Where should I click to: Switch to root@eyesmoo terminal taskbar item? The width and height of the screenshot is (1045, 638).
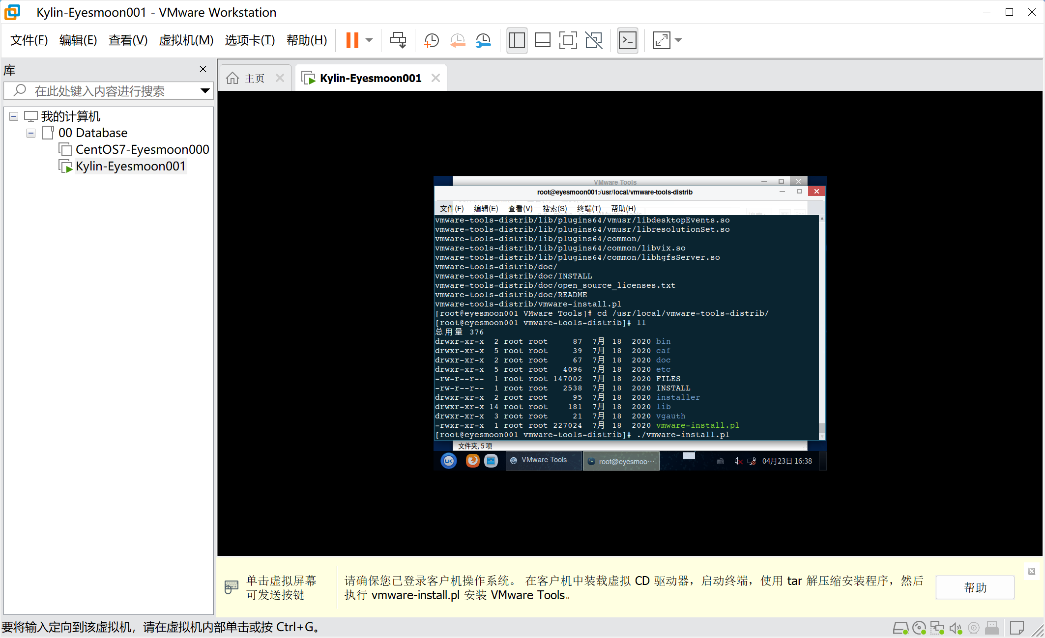[621, 461]
